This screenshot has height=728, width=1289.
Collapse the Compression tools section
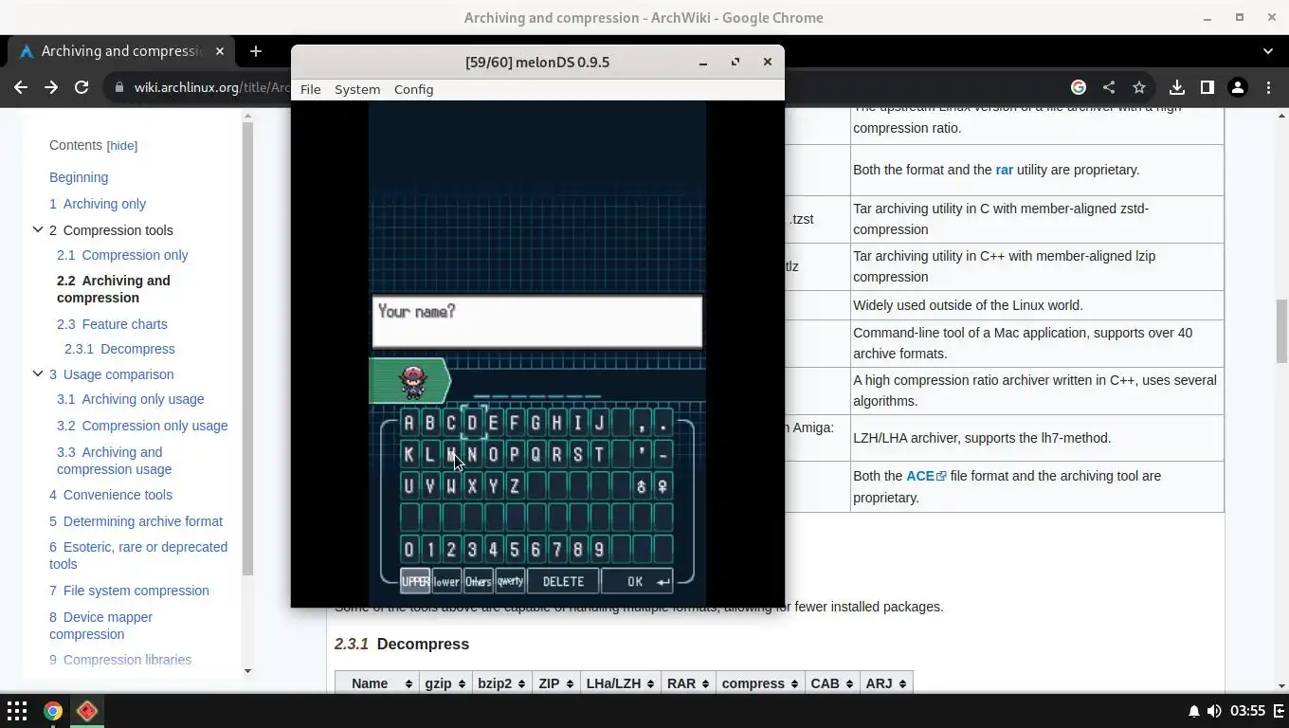point(38,229)
